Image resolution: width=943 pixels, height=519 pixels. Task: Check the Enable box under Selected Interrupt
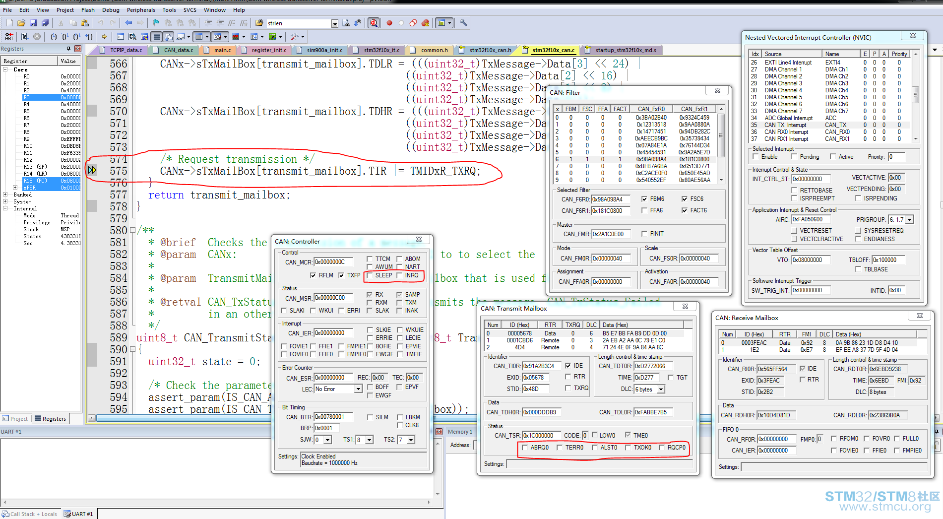coord(755,157)
